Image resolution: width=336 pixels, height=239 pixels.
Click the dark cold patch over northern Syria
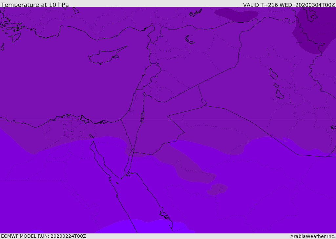pyautogui.click(x=236, y=14)
